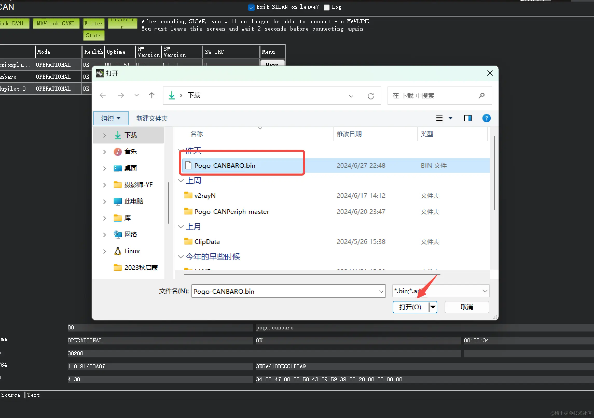Image resolution: width=594 pixels, height=418 pixels.
Task: Collapse the 上周 file group
Action: coord(181,181)
